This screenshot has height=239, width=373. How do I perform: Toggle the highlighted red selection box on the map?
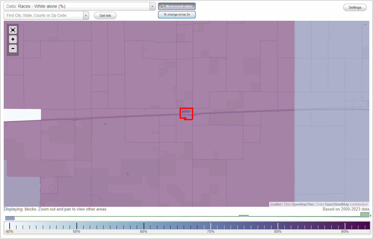click(186, 114)
